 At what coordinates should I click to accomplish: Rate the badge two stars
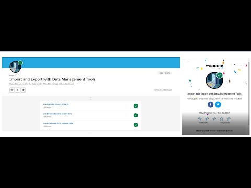click(x=207, y=119)
